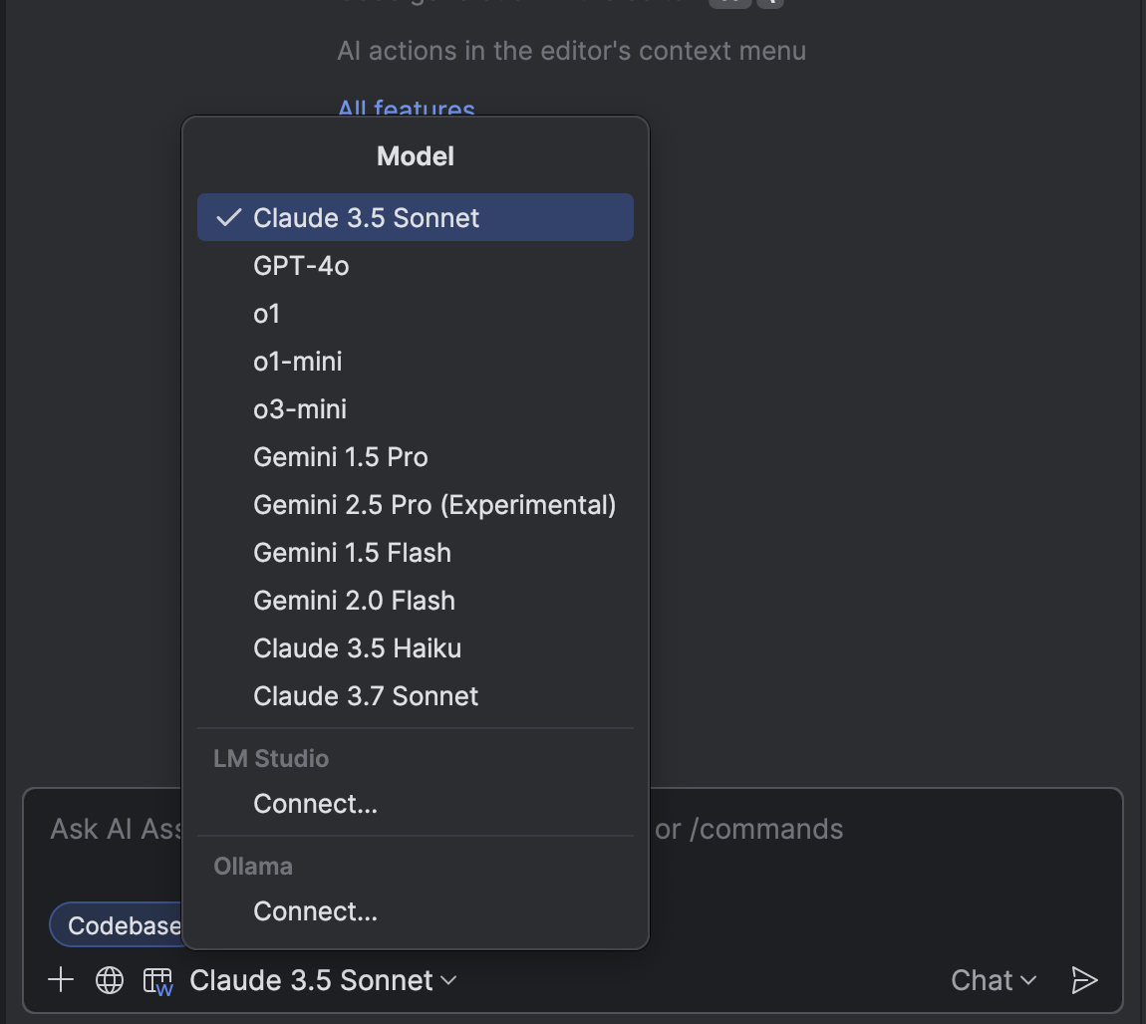The image size is (1146, 1024).
Task: Pick o3-mini in the model menu
Action: (300, 409)
